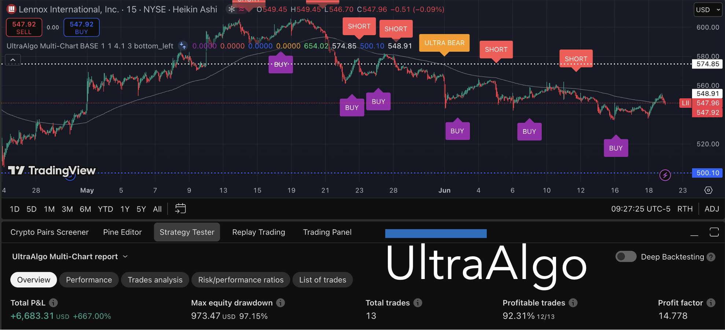Click the 547.92 BUY button
725x330 pixels.
(81, 27)
